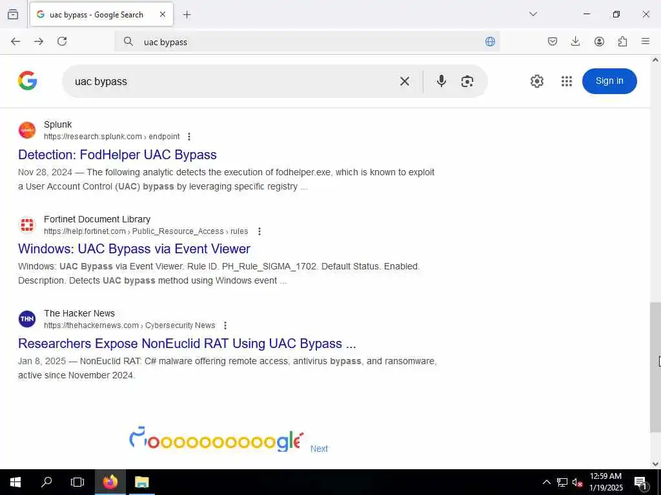Click Fortinet Document Library site name
The height and width of the screenshot is (495, 661).
tap(97, 219)
